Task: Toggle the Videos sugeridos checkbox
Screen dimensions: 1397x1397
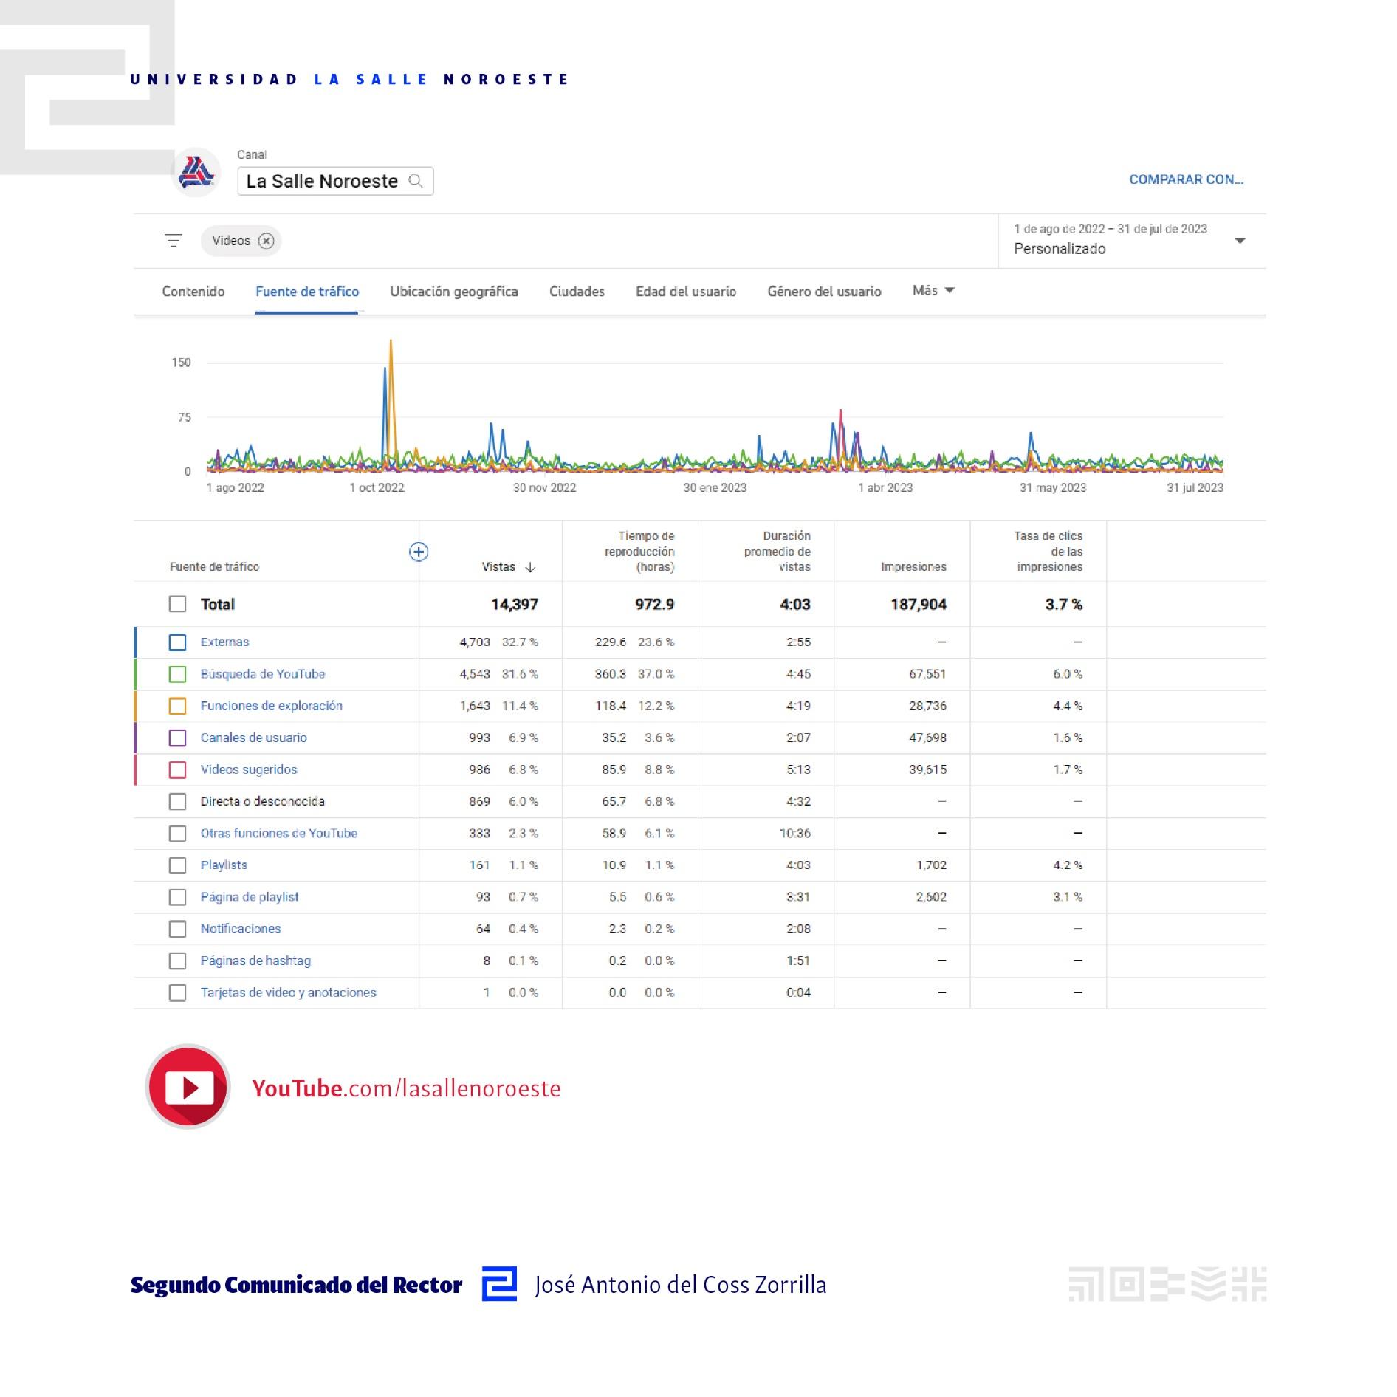Action: pyautogui.click(x=177, y=769)
